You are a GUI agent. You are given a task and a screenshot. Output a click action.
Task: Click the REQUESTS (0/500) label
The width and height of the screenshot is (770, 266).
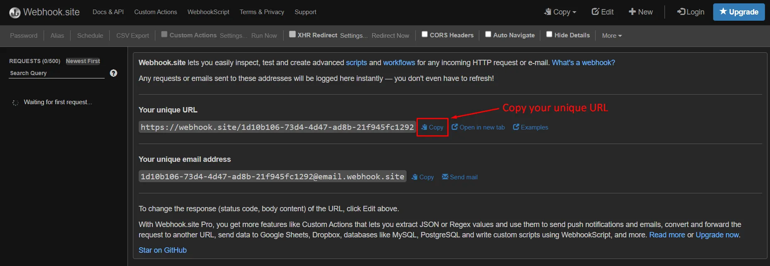pos(35,61)
